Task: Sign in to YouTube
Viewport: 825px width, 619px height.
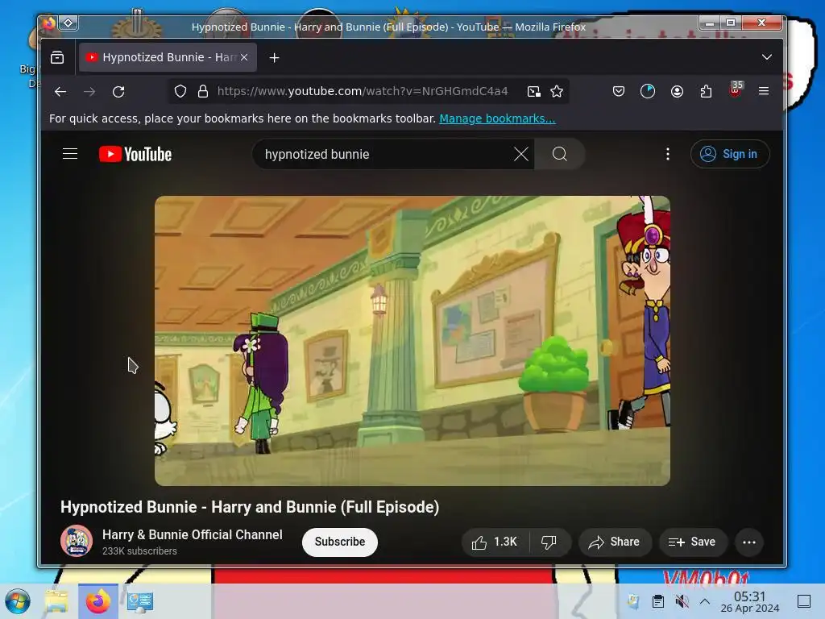Action: pyautogui.click(x=730, y=154)
